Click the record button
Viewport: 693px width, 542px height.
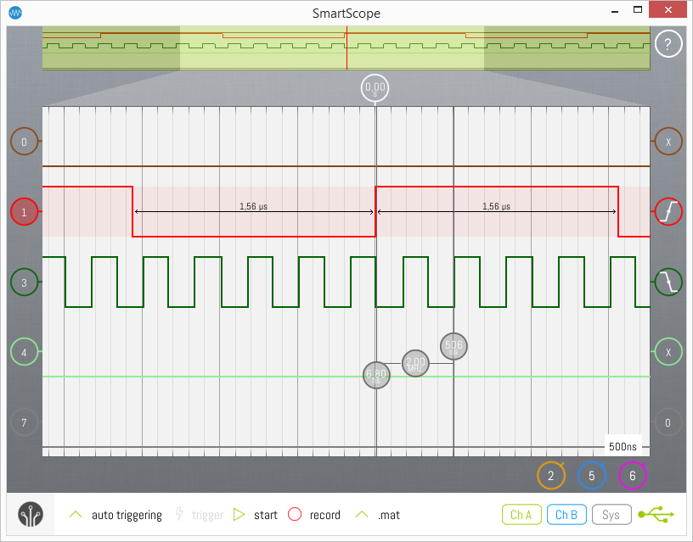315,515
